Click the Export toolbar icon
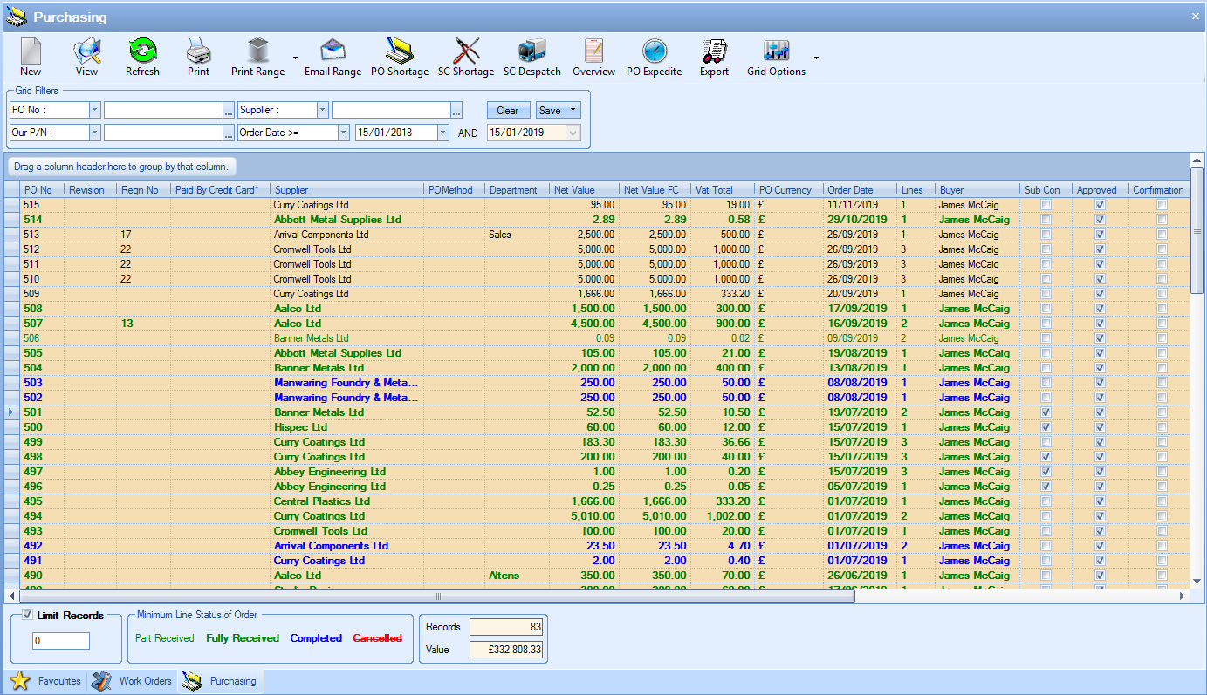This screenshot has height=695, width=1207. point(714,51)
